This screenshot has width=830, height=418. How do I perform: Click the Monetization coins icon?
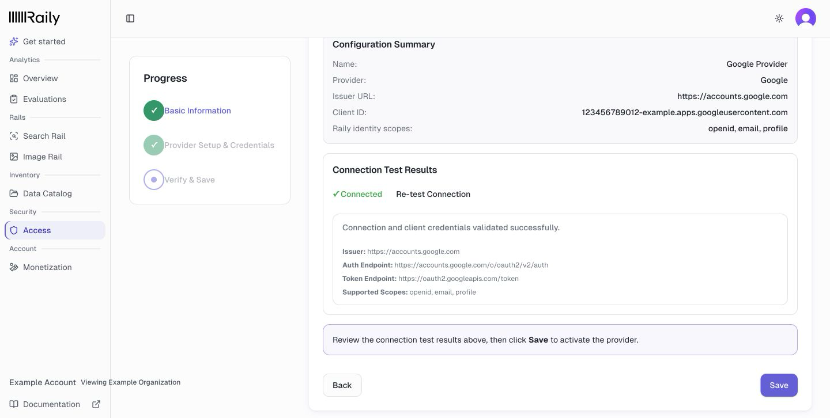click(x=14, y=267)
